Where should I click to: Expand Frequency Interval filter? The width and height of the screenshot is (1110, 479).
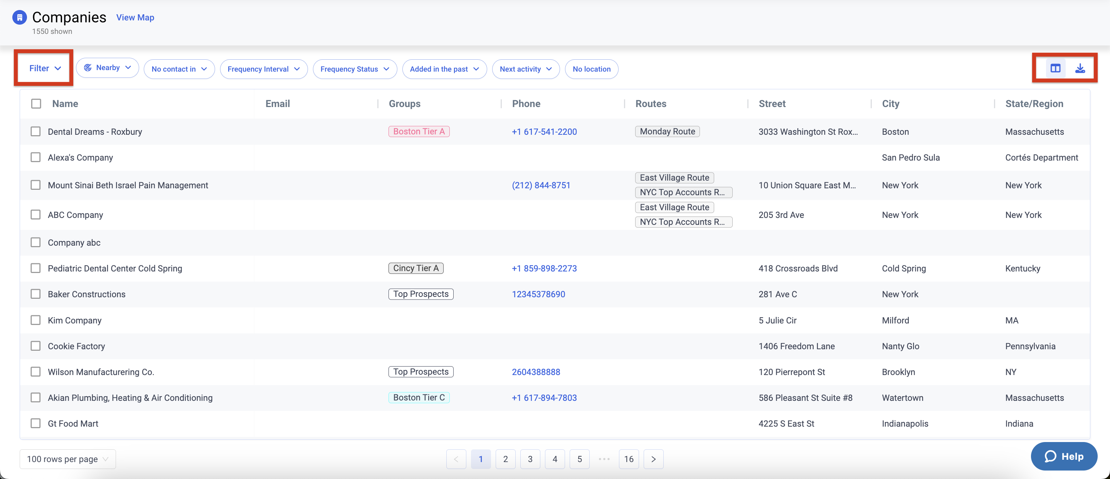coord(264,69)
